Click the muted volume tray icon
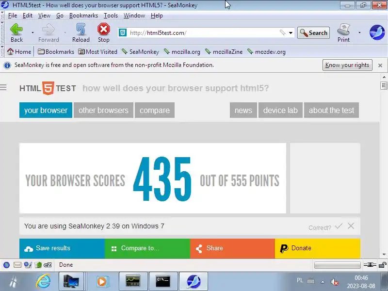The image size is (388, 291). pos(334,282)
